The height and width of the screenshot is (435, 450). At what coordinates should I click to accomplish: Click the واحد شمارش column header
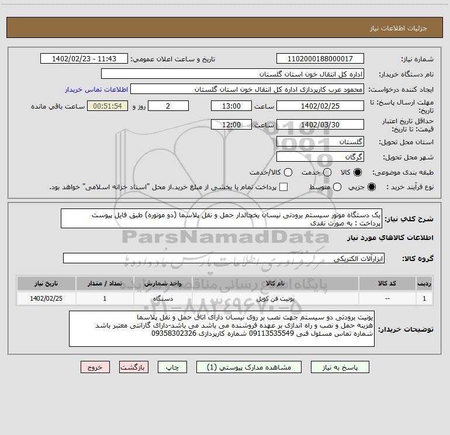pos(162,283)
